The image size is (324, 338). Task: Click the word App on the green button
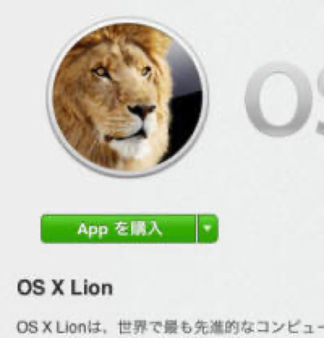tap(92, 229)
